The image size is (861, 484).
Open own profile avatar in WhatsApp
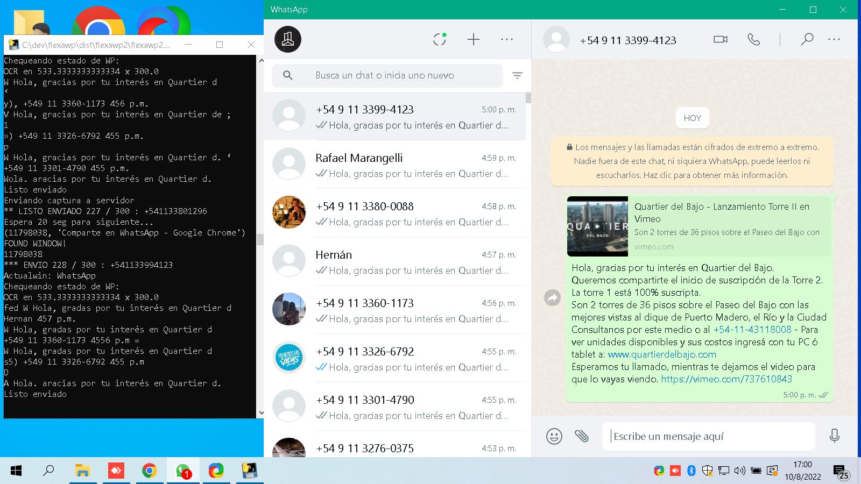coord(288,39)
